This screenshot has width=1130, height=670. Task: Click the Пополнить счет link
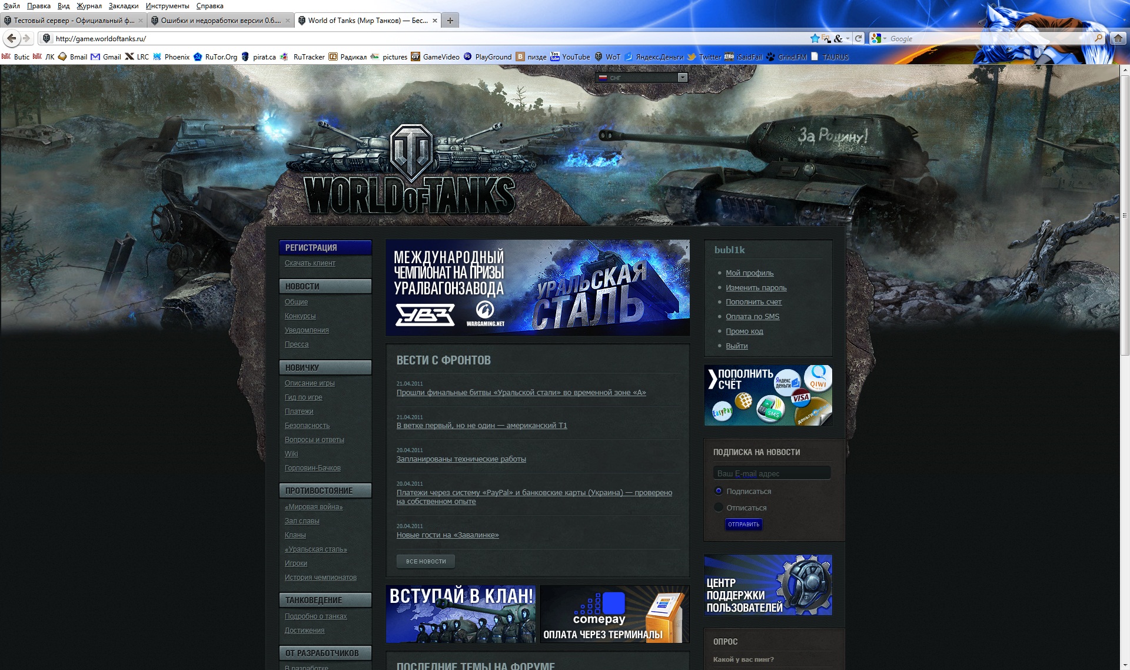753,301
